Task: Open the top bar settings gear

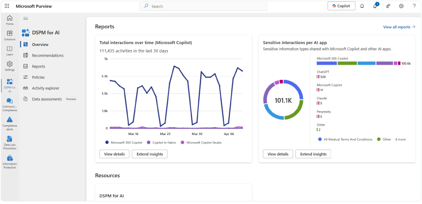Action: pyautogui.click(x=401, y=6)
